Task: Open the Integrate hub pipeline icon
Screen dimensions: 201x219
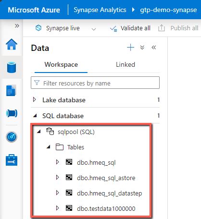Action: pos(12,113)
